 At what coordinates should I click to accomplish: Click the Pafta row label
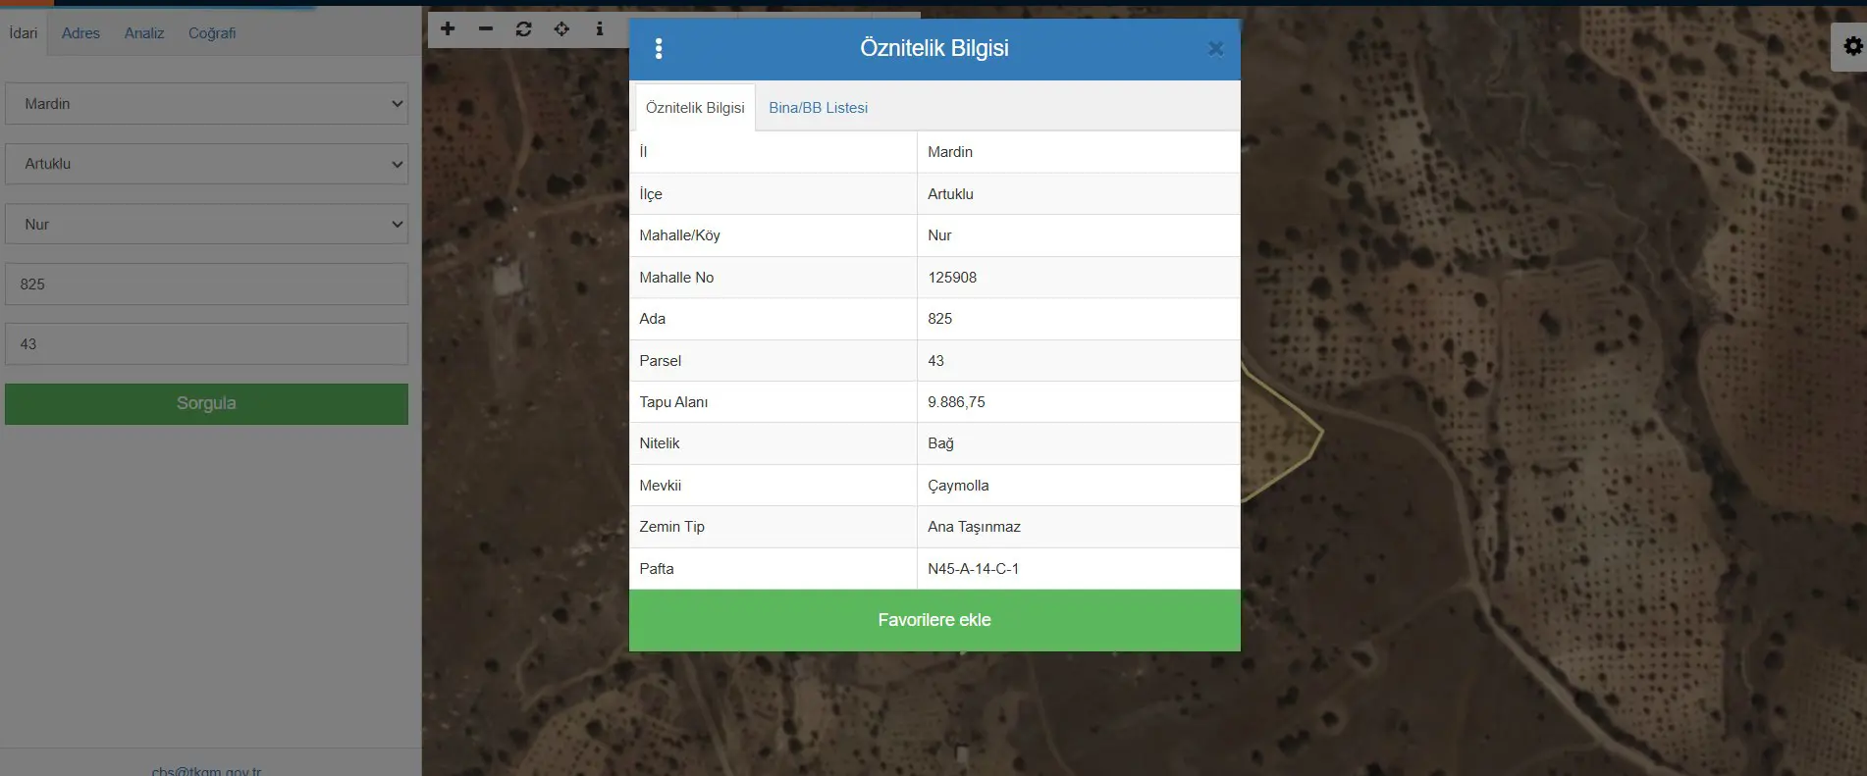tap(656, 569)
